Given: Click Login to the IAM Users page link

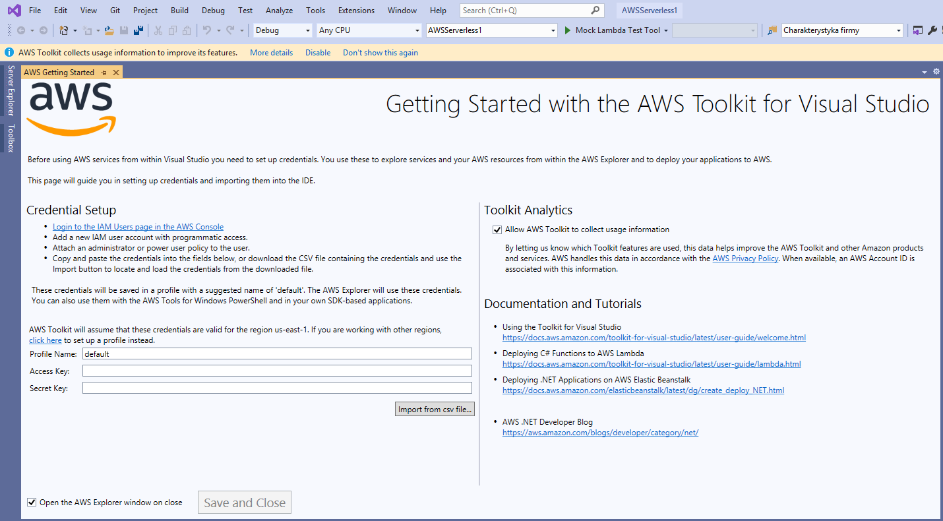Looking at the screenshot, I should click(138, 227).
